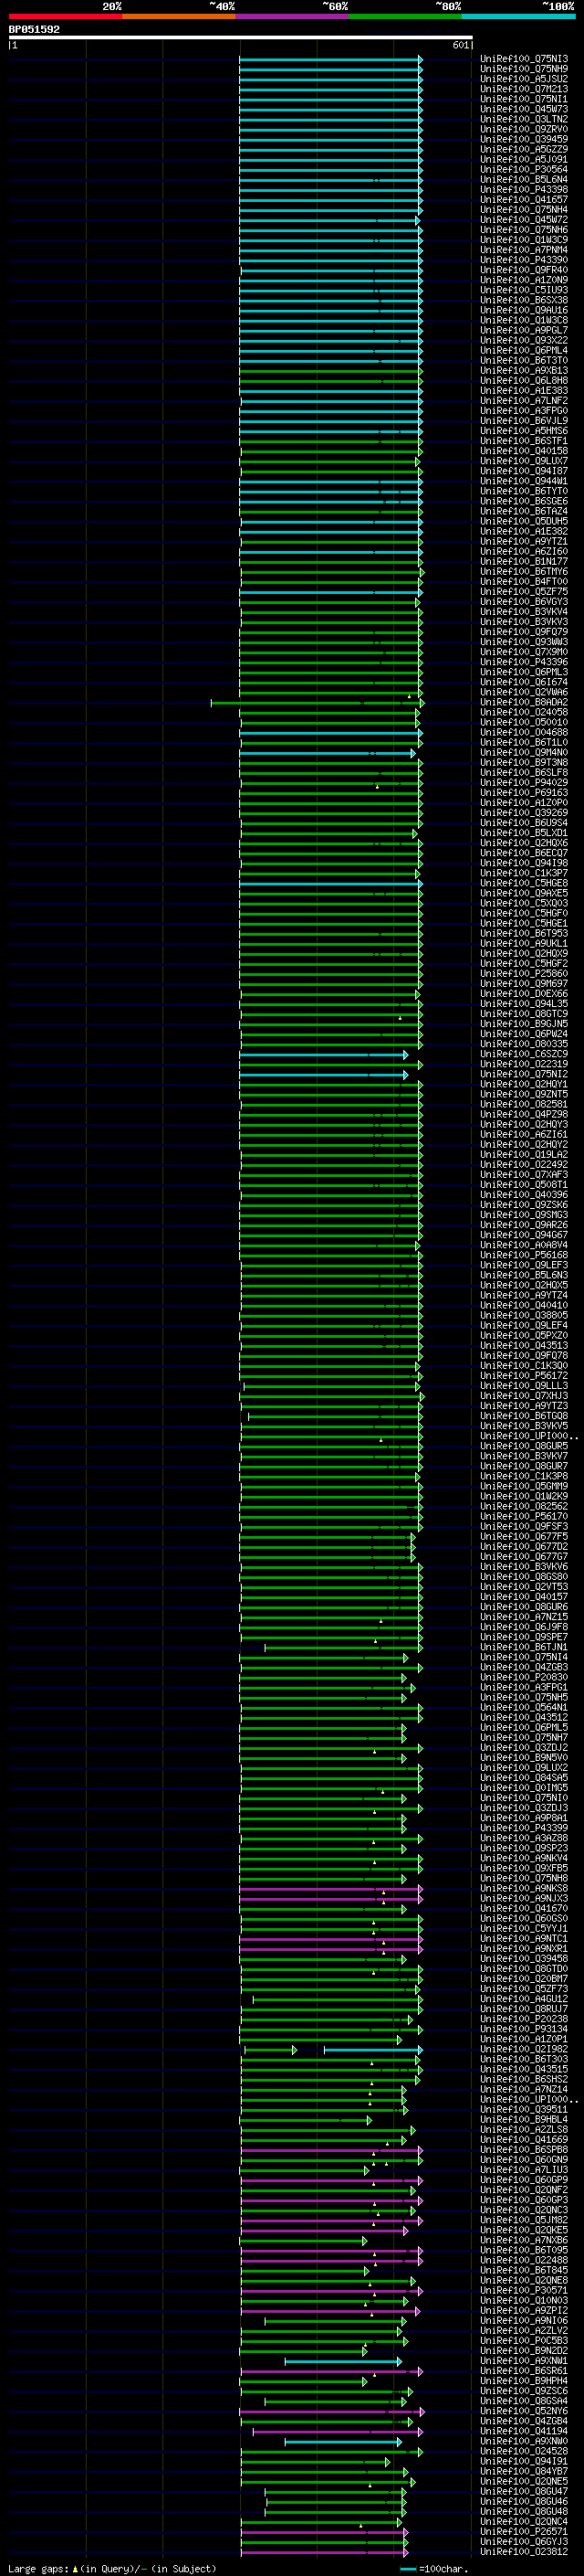Click UniRef100_C1K3P8 label
The height and width of the screenshot is (2576, 584).
pos(524,1475)
